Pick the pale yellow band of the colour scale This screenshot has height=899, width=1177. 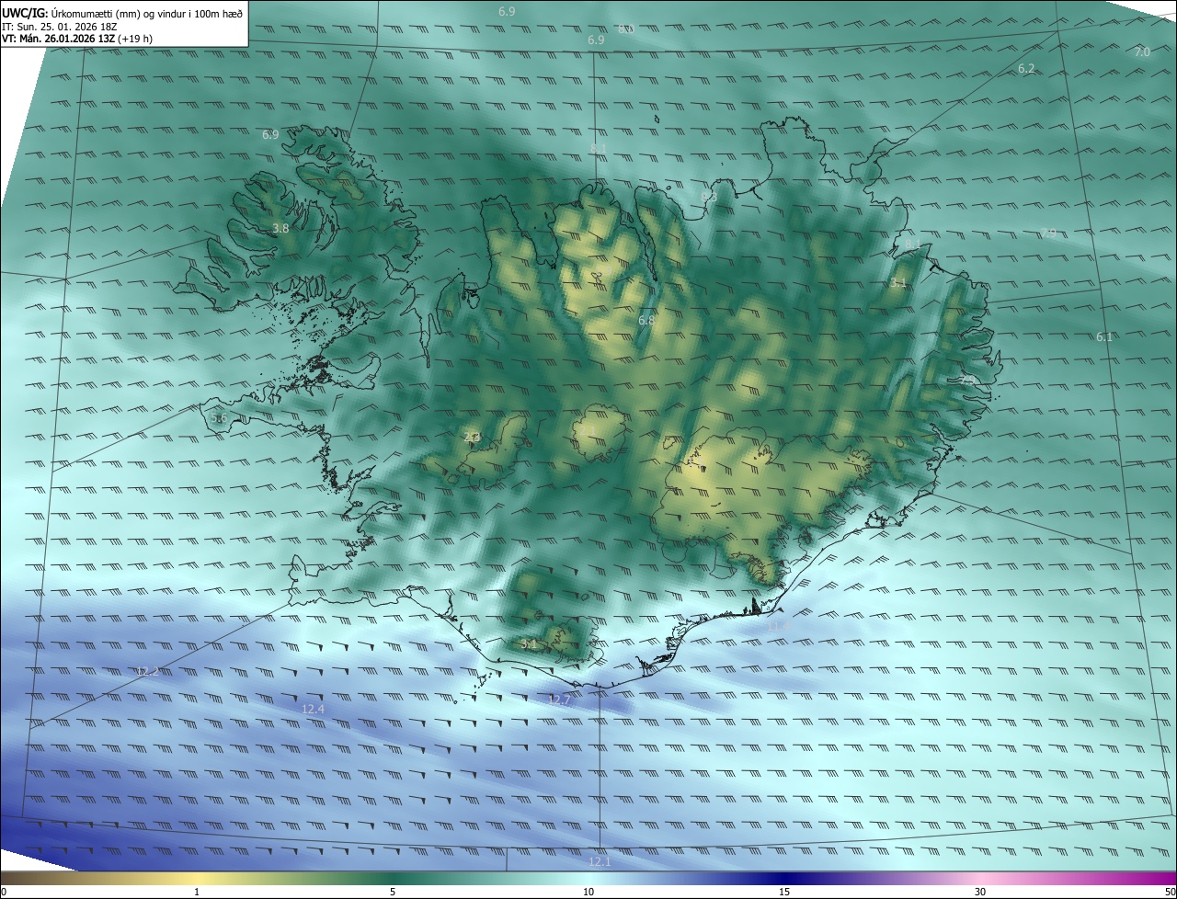(198, 879)
